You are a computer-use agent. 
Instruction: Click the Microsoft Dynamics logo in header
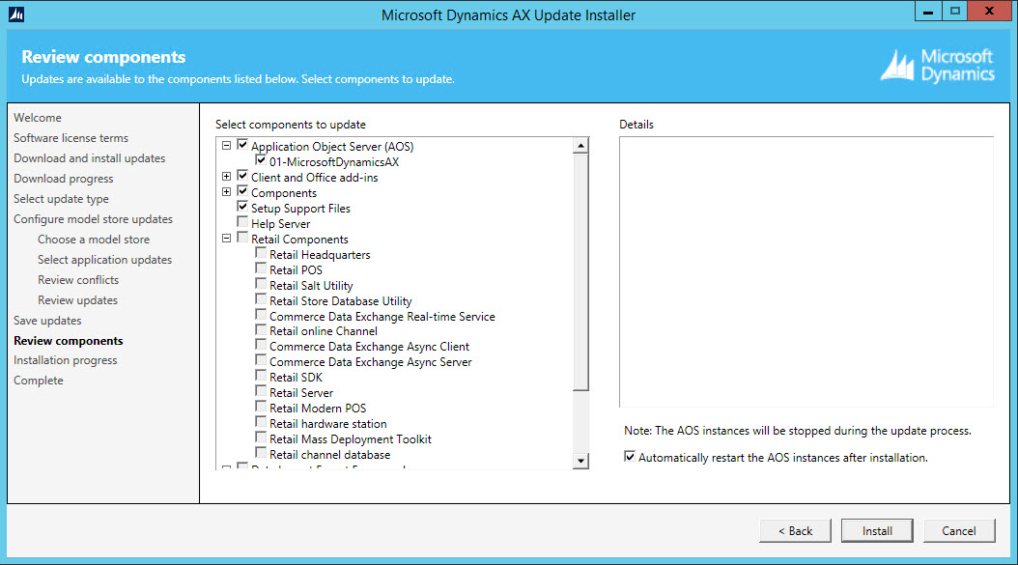tap(937, 66)
